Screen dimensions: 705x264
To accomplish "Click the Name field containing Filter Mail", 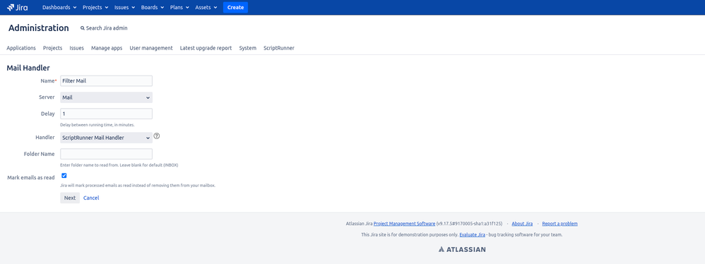I will pyautogui.click(x=106, y=80).
